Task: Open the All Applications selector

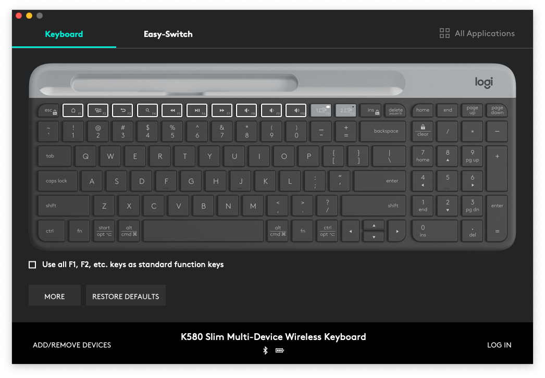Action: (x=477, y=33)
